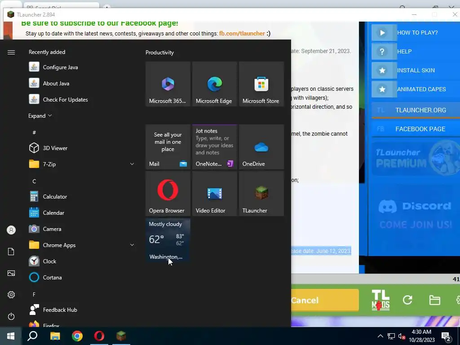This screenshot has height=345, width=460.
Task: Open Pictures from Start sidebar
Action: [x=11, y=273]
